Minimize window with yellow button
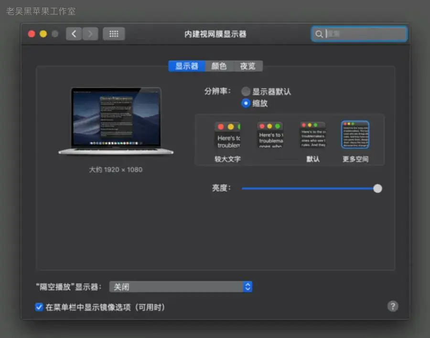Viewport: 430px width, 338px height. click(43, 34)
